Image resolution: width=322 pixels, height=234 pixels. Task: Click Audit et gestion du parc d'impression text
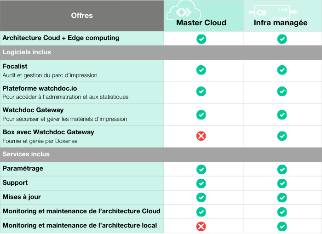coord(50,75)
